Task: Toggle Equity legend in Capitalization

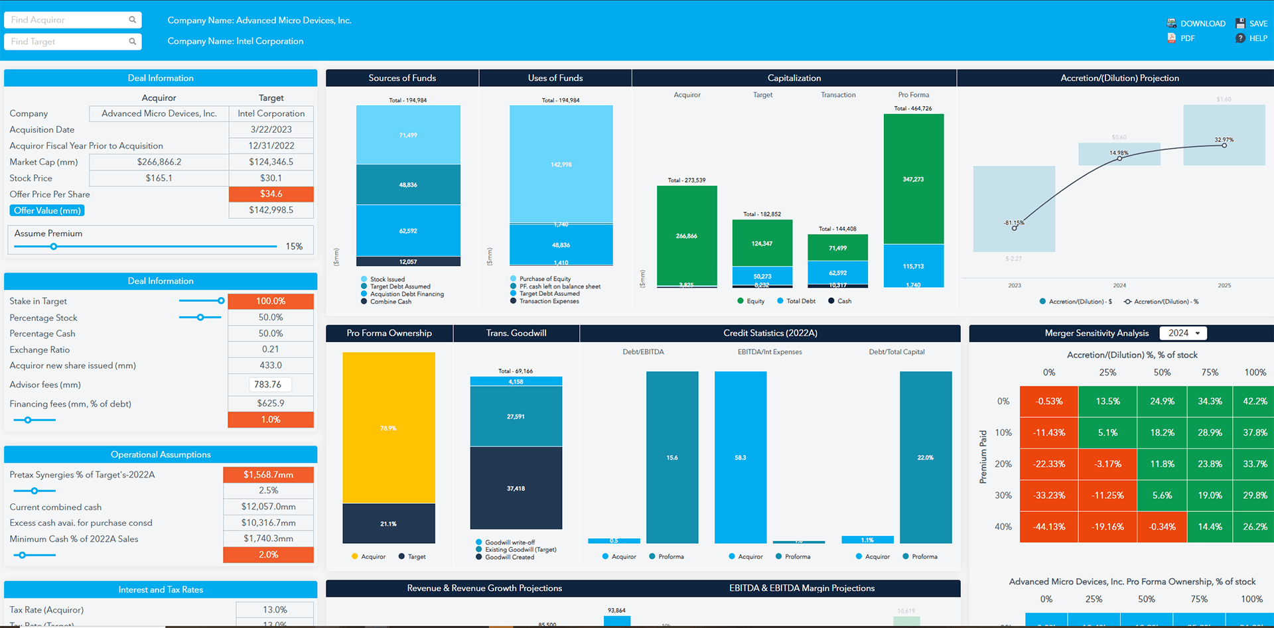Action: point(750,301)
